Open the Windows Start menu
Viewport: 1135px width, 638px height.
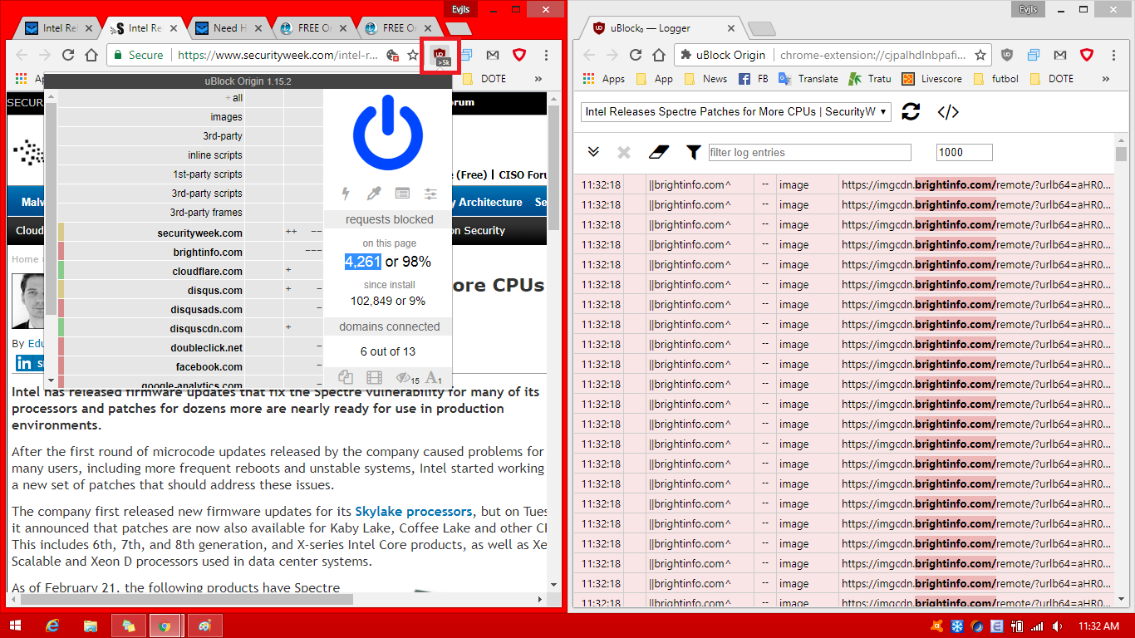point(16,626)
